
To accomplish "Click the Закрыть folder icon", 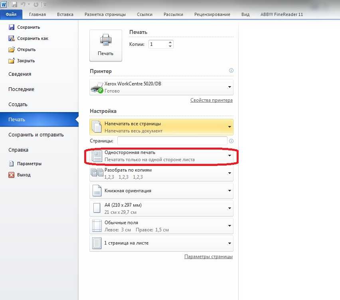I will pos(12,61).
